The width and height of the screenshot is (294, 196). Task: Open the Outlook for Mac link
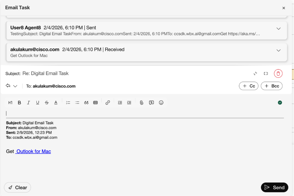[x=33, y=151]
